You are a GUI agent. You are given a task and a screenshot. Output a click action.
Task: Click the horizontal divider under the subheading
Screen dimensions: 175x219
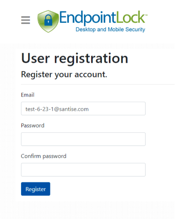click(x=98, y=84)
